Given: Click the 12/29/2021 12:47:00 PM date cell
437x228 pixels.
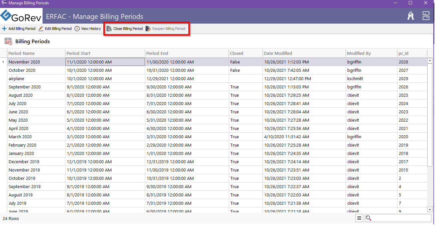Looking at the screenshot, I should point(304,78).
